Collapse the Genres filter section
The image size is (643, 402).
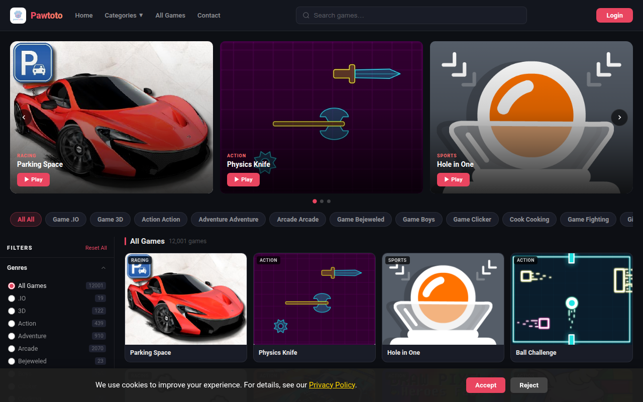click(103, 268)
